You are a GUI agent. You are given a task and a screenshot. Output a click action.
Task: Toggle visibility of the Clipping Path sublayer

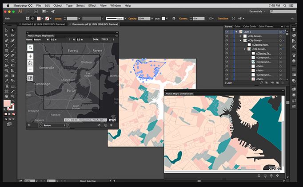(227, 45)
